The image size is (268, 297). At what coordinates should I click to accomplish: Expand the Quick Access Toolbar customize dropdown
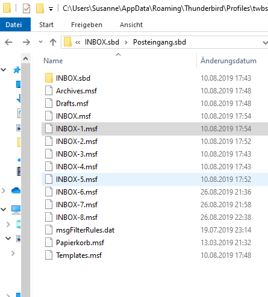coord(51,9)
